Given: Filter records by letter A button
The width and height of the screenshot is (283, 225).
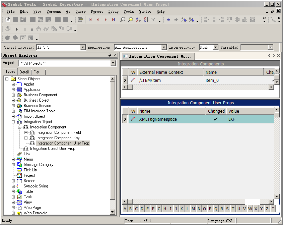Looking at the screenshot, I should point(125,209).
